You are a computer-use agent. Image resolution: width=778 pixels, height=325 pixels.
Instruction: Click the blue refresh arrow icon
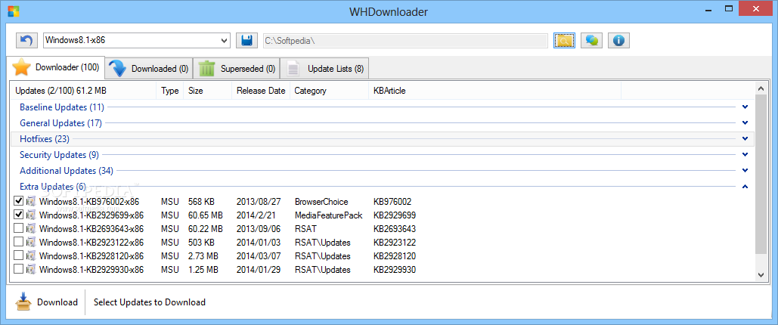26,40
